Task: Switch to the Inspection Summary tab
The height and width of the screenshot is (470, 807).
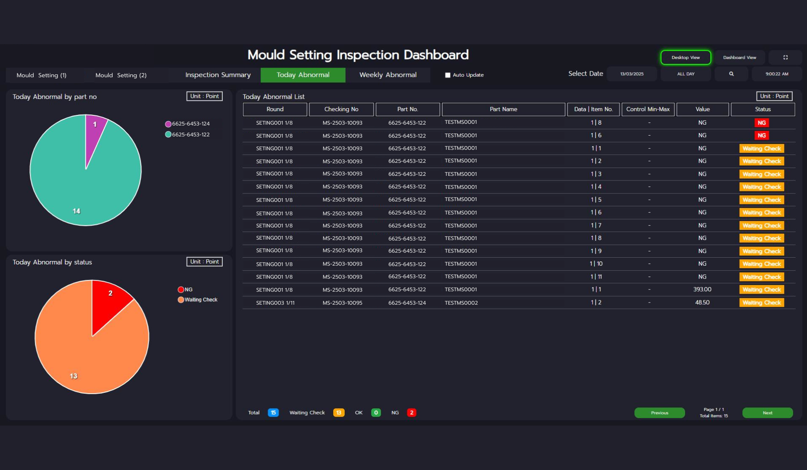Action: click(x=218, y=75)
